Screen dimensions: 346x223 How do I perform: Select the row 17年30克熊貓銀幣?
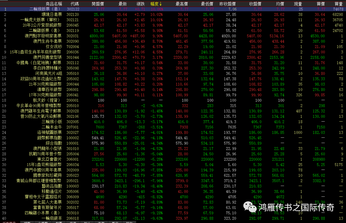173,95
